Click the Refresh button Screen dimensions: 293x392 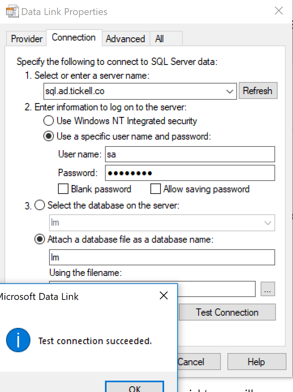click(x=258, y=91)
